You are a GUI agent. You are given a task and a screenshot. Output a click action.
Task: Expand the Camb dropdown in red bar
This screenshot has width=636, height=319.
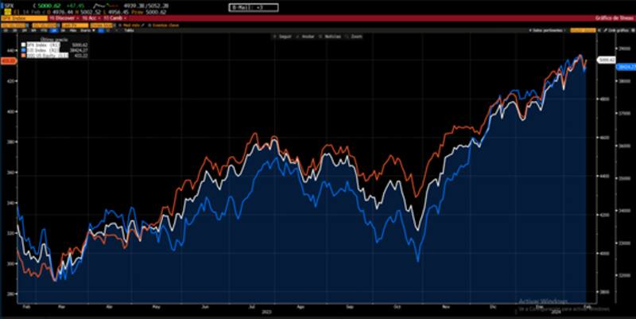pos(113,18)
